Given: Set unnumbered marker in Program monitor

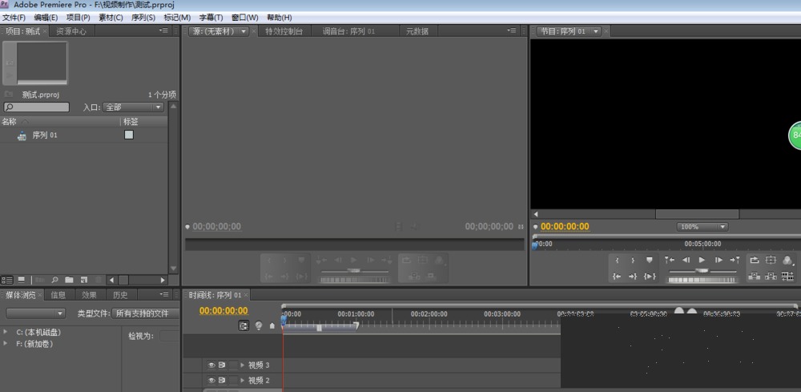Looking at the screenshot, I should (650, 261).
